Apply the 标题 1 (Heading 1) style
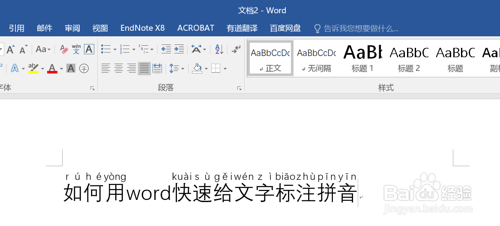 tap(362, 58)
